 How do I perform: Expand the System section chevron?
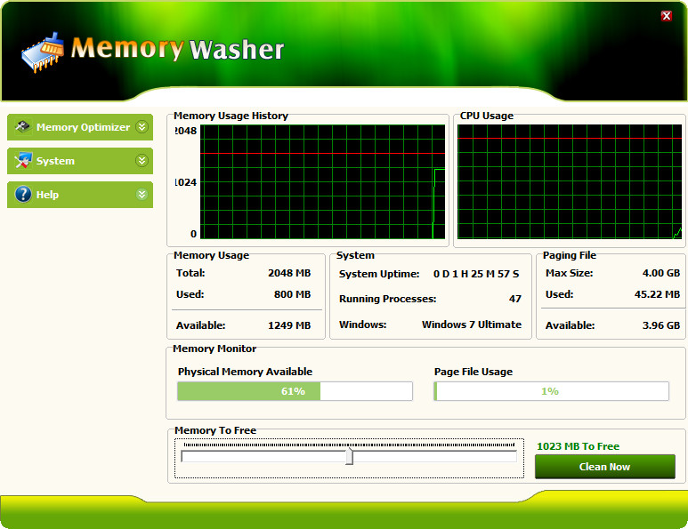tap(142, 160)
